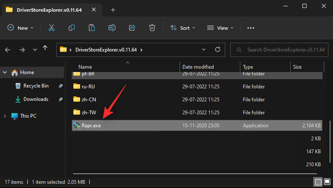
Task: Sort by Date modified column header
Action: tap(198, 67)
